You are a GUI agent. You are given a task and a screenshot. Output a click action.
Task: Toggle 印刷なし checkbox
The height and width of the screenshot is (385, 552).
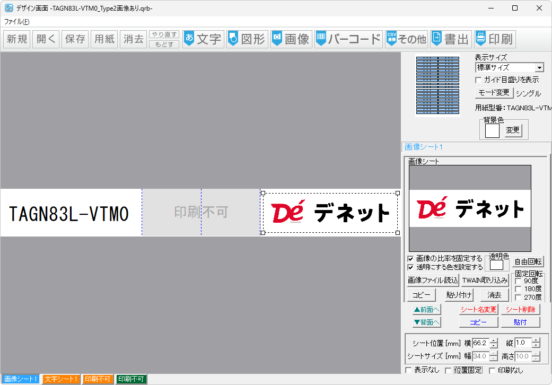pyautogui.click(x=492, y=370)
